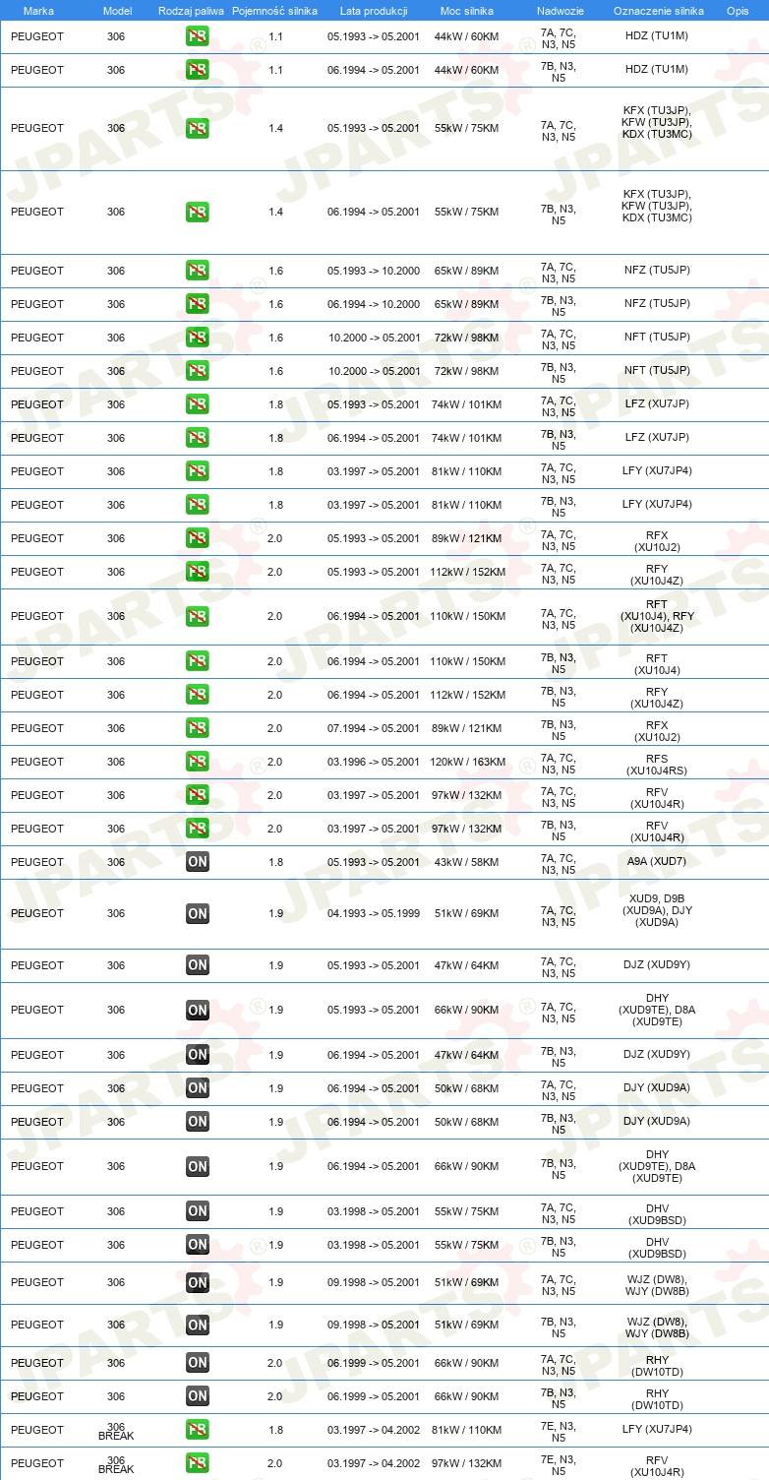Select the 'A9A (XUD7)' engine code cell
Viewport: 769px width, 1480px height.
(658, 862)
